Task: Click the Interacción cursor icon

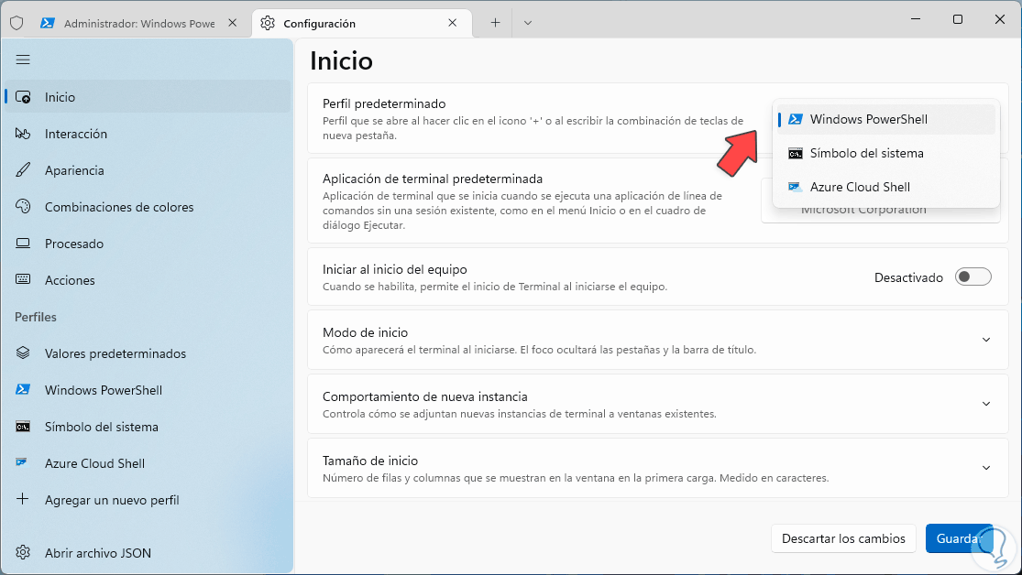Action: pos(23,134)
